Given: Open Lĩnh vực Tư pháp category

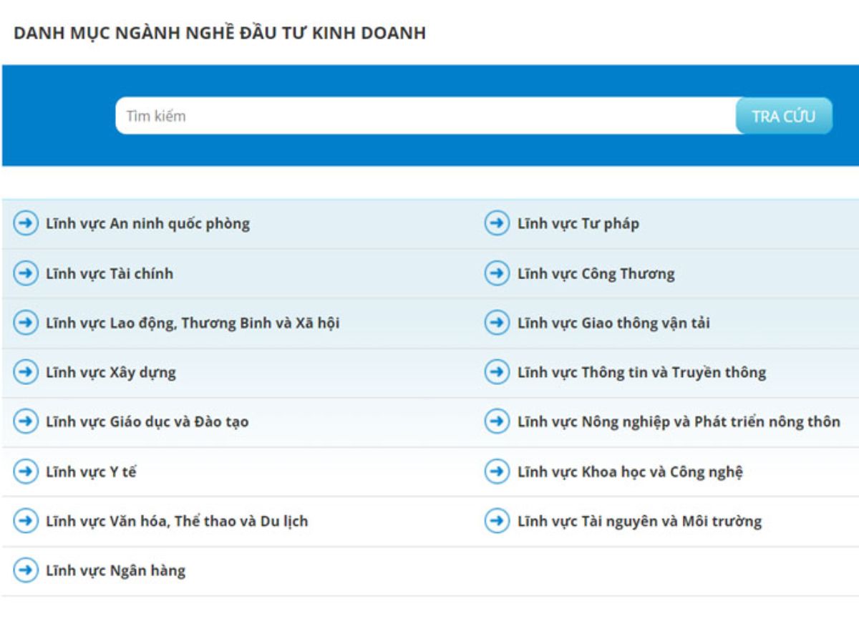Looking at the screenshot, I should 577,223.
